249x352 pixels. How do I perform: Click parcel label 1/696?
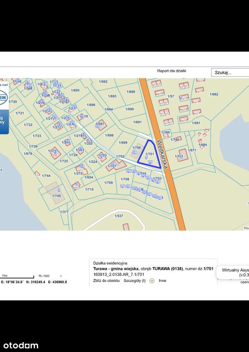(91, 105)
